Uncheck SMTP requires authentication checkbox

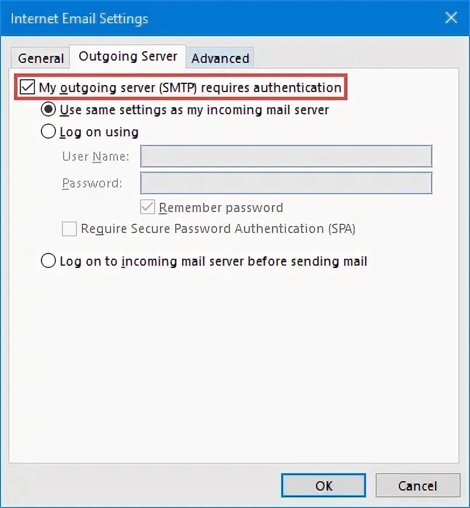pos(27,88)
